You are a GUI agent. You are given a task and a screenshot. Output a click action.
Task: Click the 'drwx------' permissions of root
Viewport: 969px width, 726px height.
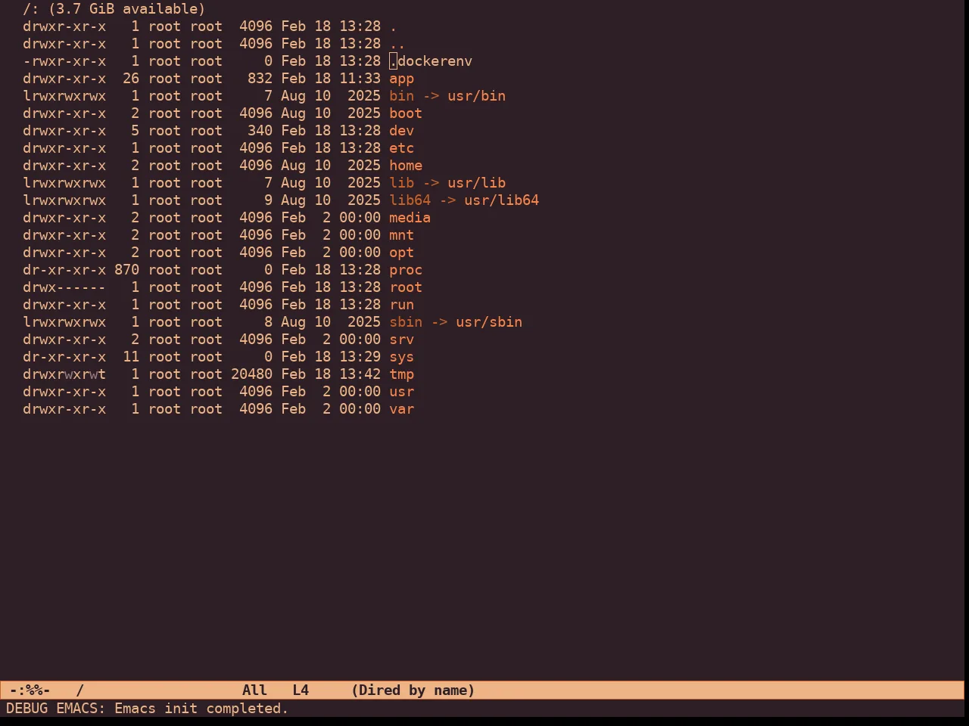coord(64,287)
